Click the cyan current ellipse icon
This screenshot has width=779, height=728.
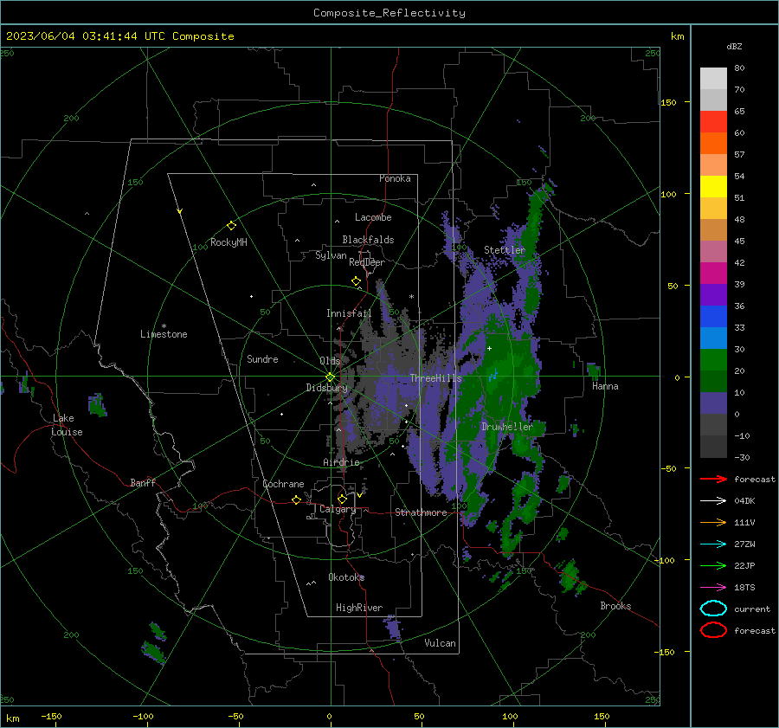[x=713, y=609]
